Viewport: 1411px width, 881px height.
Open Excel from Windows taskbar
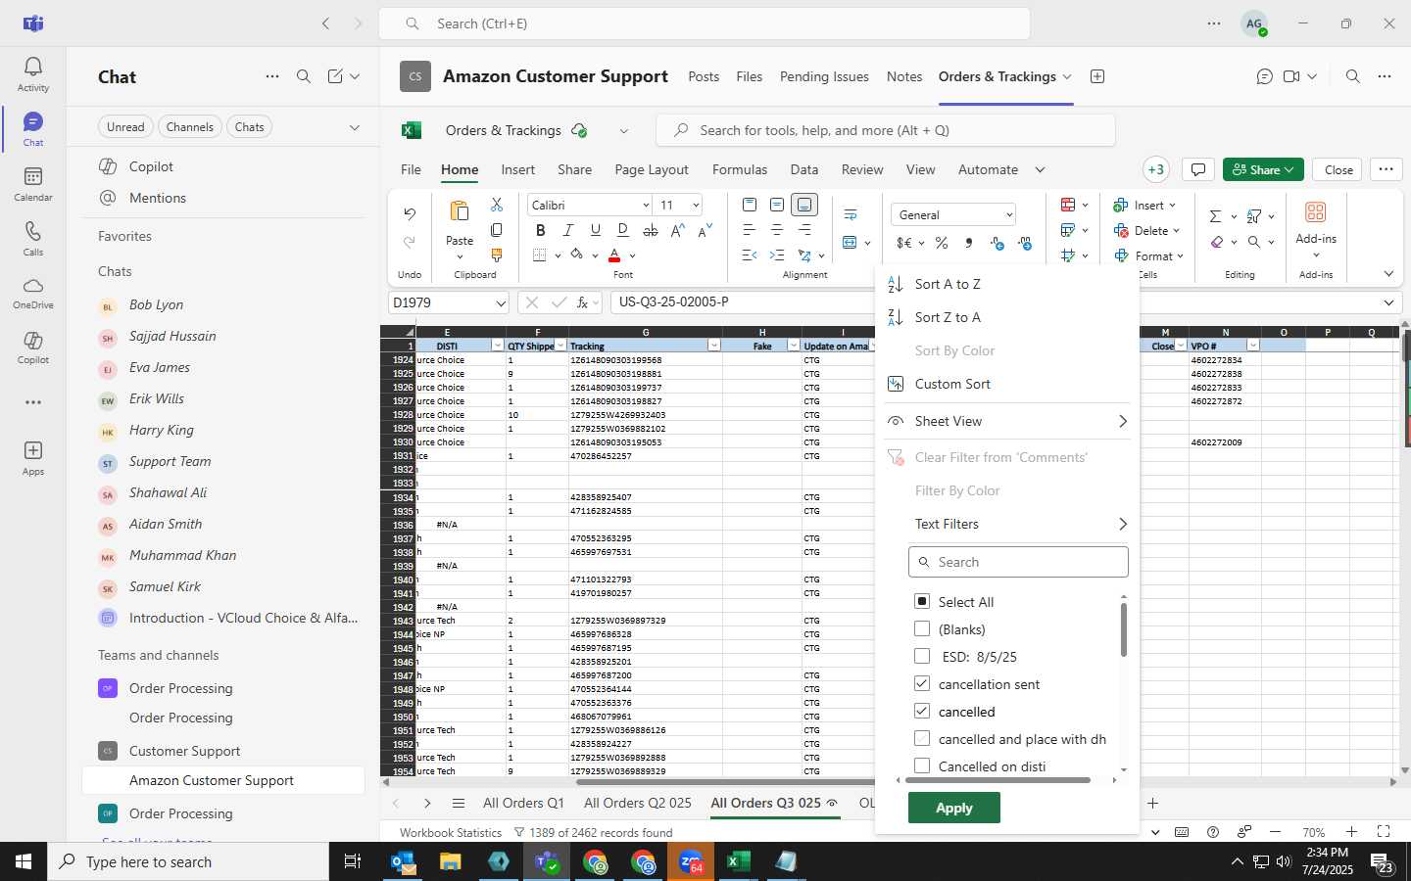tap(738, 861)
